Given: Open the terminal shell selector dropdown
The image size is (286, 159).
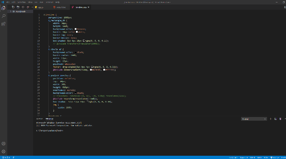Looking at the screenshot, I should [x=254, y=119].
